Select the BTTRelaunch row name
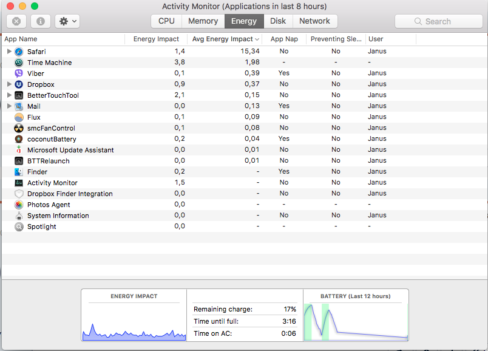The height and width of the screenshot is (351, 488). click(x=48, y=161)
